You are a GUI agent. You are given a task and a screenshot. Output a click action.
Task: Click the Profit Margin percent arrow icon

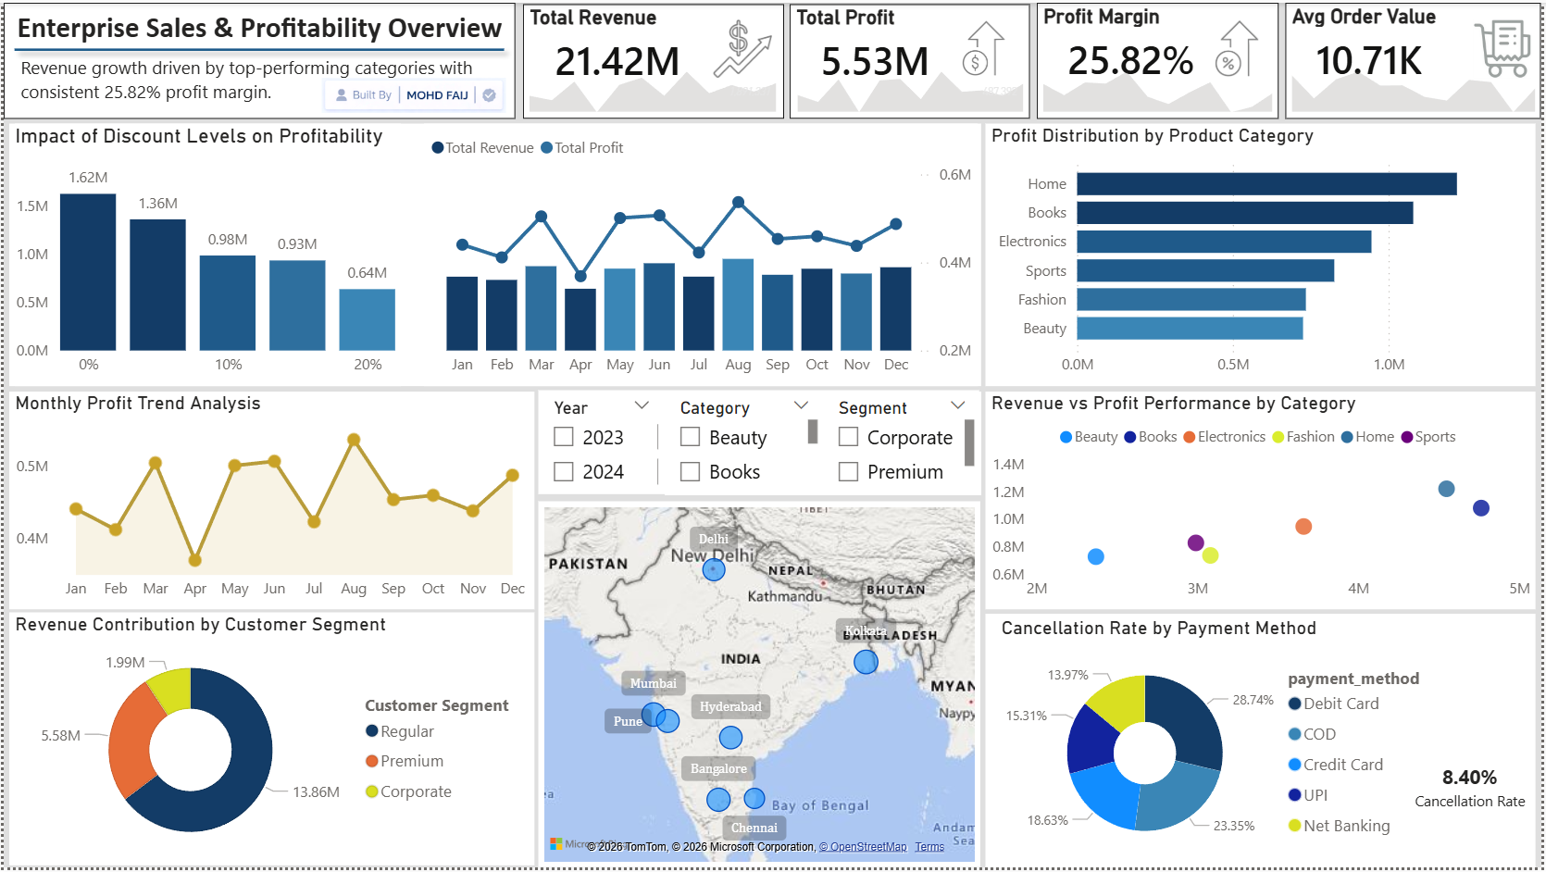[1237, 49]
